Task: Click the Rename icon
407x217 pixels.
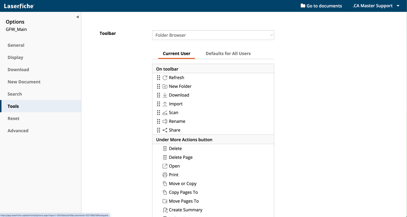Action: coord(165,121)
